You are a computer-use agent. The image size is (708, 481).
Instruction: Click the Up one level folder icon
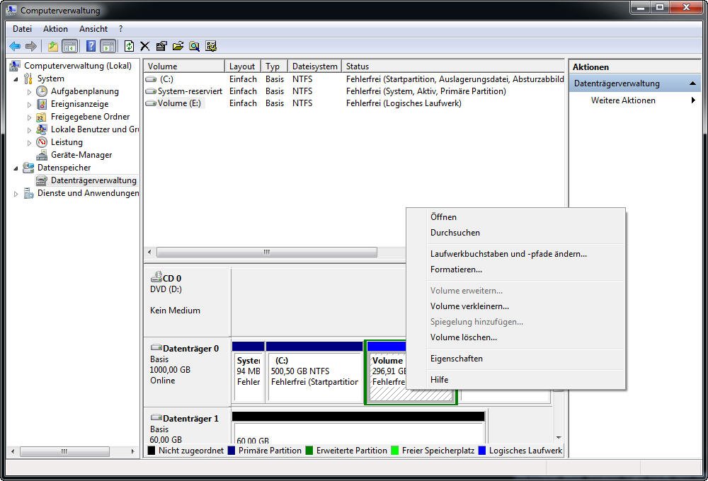[x=53, y=46]
